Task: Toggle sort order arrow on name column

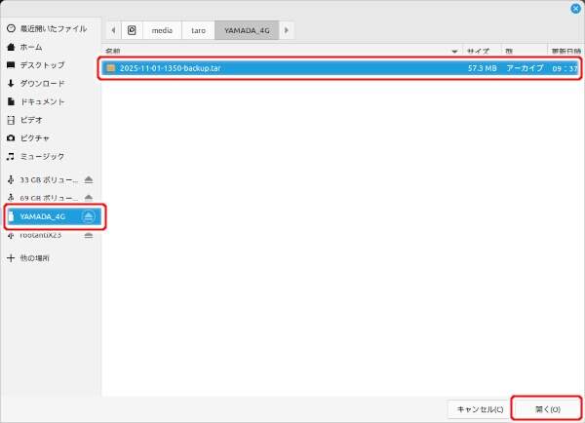Action: (454, 51)
